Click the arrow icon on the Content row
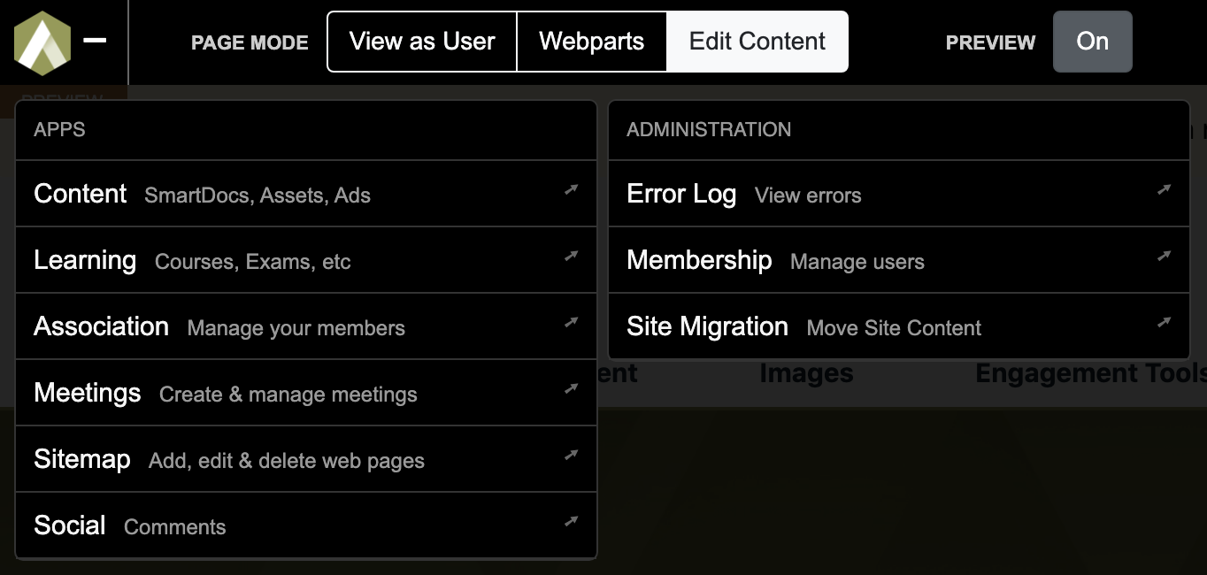The width and height of the screenshot is (1207, 575). (572, 189)
